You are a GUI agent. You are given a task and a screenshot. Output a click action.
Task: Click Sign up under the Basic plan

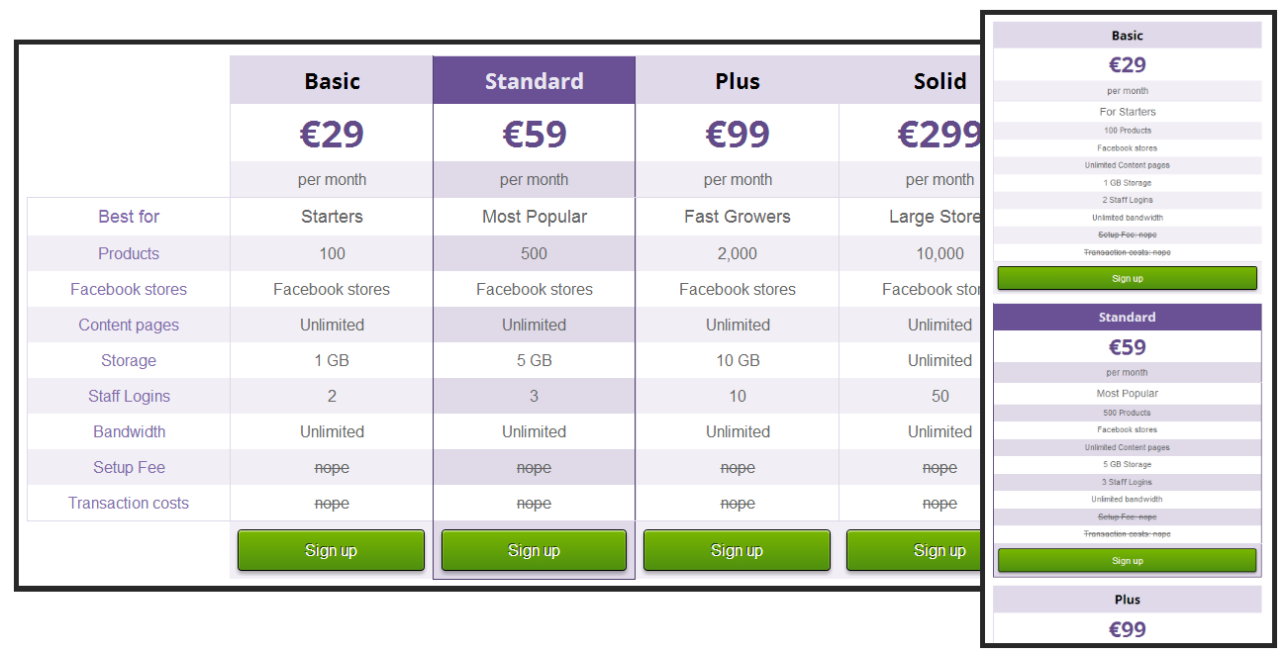[x=332, y=550]
